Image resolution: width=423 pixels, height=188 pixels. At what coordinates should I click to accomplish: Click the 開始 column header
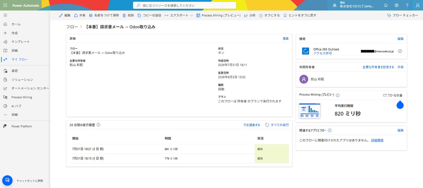click(x=75, y=138)
